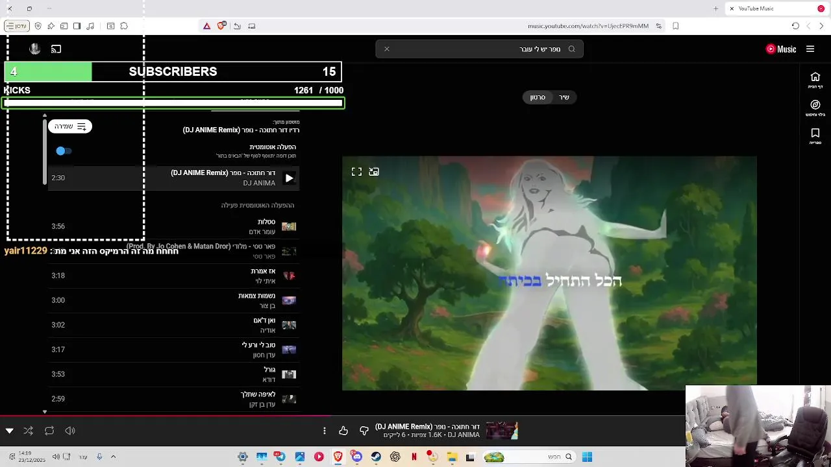831x467 pixels.
Task: Select the queue song 'לאיפה שתלך'
Action: pos(174,399)
